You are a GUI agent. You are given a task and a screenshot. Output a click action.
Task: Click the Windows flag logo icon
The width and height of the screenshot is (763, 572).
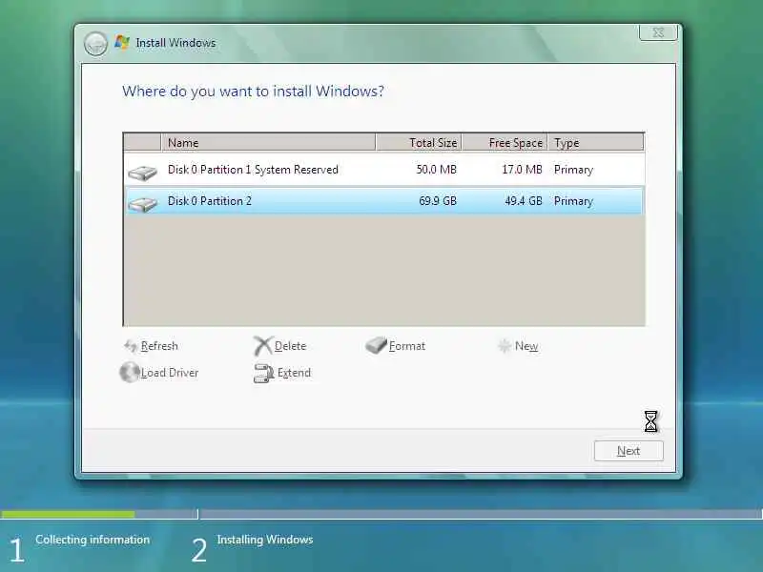click(x=122, y=42)
